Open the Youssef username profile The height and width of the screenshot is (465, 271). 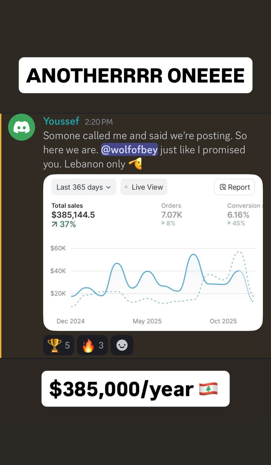pyautogui.click(x=61, y=121)
